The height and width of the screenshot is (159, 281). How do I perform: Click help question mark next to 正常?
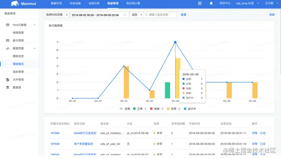145,109
